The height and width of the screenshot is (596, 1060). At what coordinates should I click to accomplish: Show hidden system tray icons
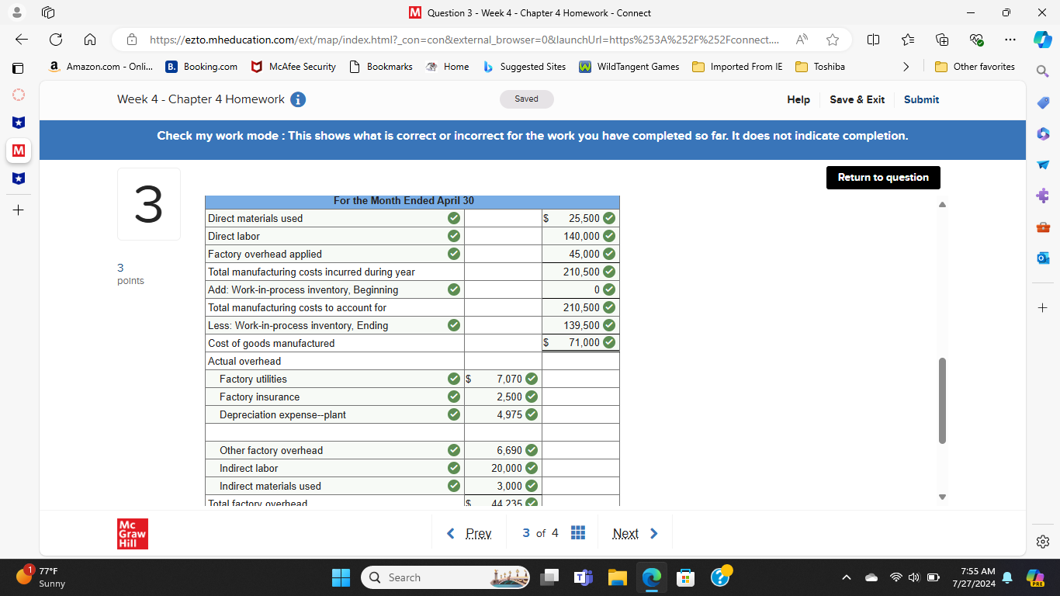coord(847,577)
